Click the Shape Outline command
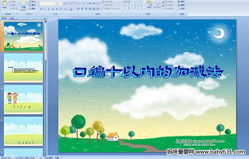Image resolution: width=249 pixels, height=159 pixels. tap(168, 5)
